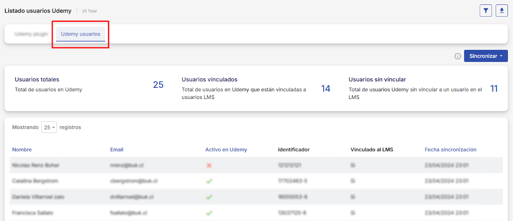513x221 pixels.
Task: Open the 25 registros page-size dropdown
Action: point(49,127)
